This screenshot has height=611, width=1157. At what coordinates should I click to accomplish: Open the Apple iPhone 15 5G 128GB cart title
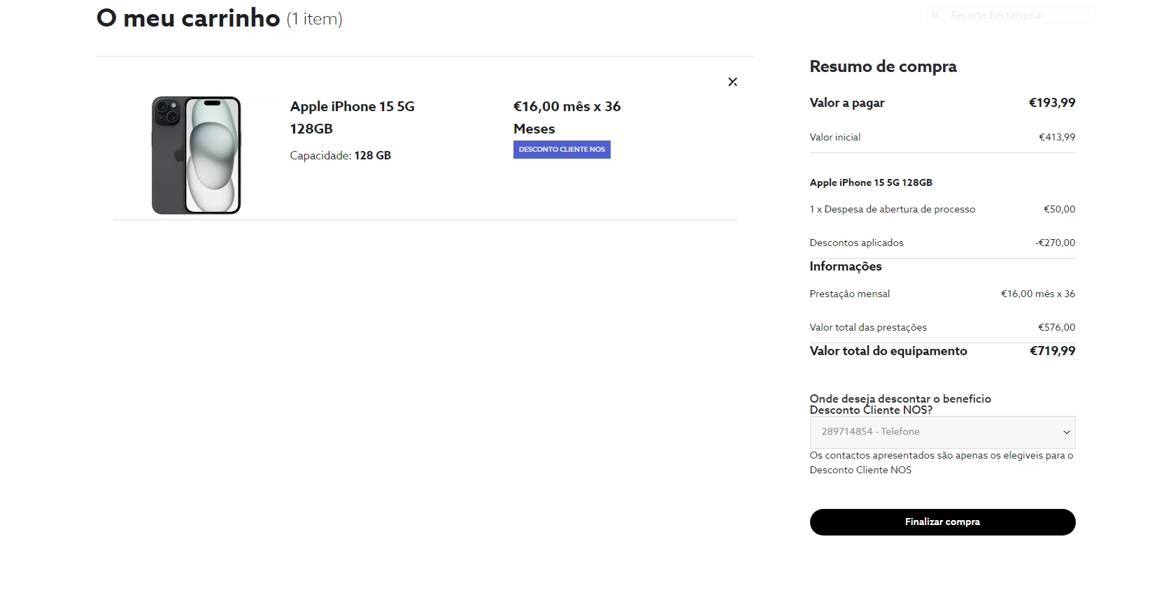point(353,117)
